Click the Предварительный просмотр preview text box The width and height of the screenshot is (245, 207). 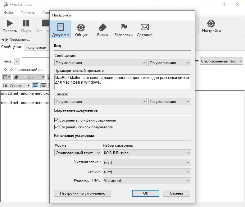(x=122, y=82)
